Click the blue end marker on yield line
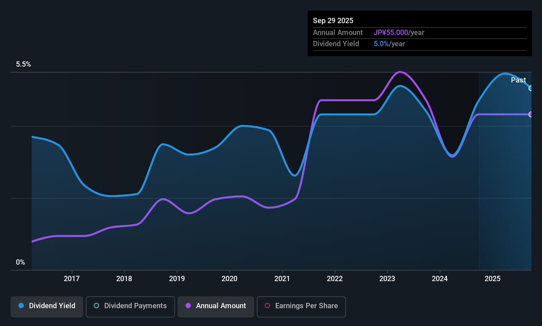This screenshot has width=542, height=326. [530, 88]
